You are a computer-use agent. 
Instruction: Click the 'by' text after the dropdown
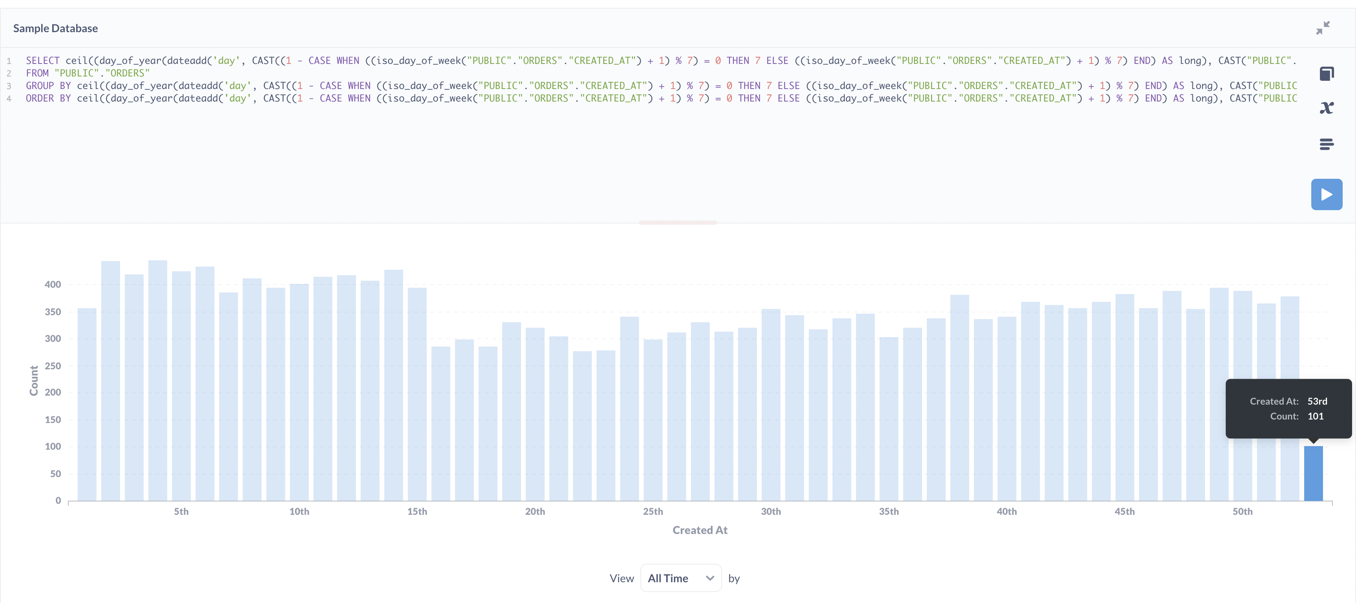coord(734,578)
